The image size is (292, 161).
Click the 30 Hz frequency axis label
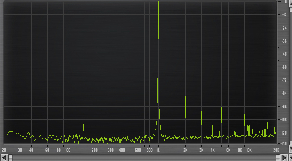[x=20, y=150]
